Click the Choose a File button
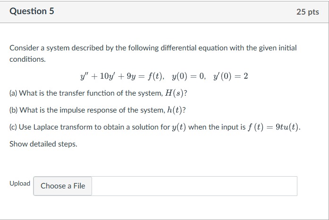This screenshot has width=329, height=220. pos(63,186)
